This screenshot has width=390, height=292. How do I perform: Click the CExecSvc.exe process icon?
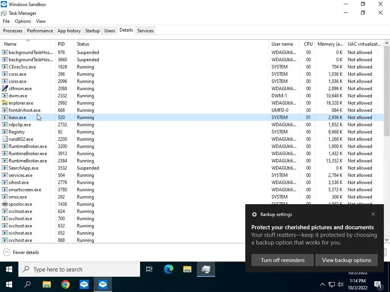click(5, 67)
